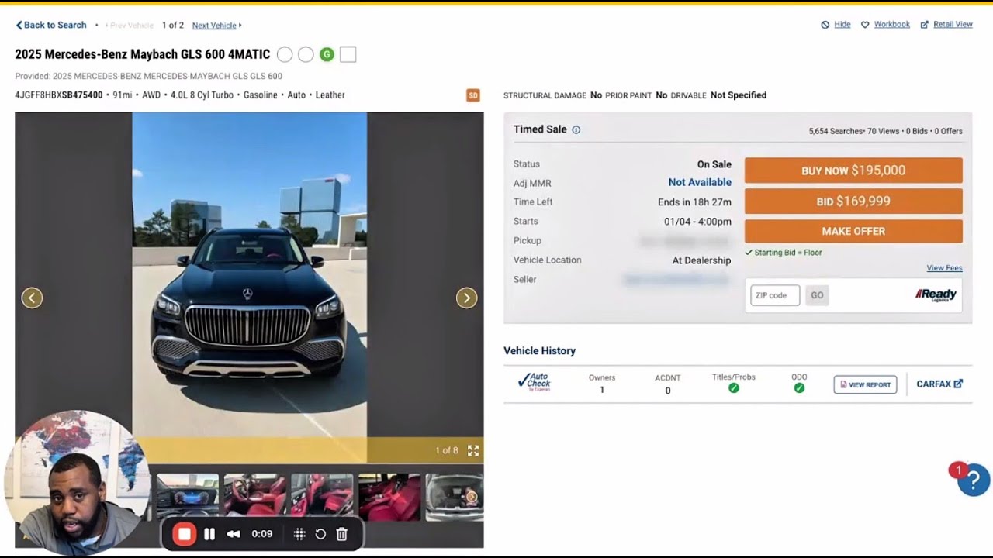Restart the recording
Viewport: 993px width, 558px height.
point(320,534)
